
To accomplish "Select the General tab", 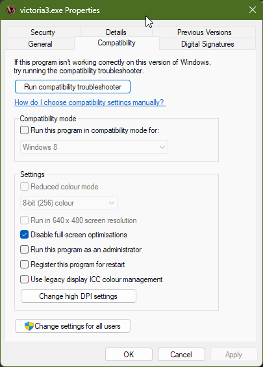I will point(40,44).
